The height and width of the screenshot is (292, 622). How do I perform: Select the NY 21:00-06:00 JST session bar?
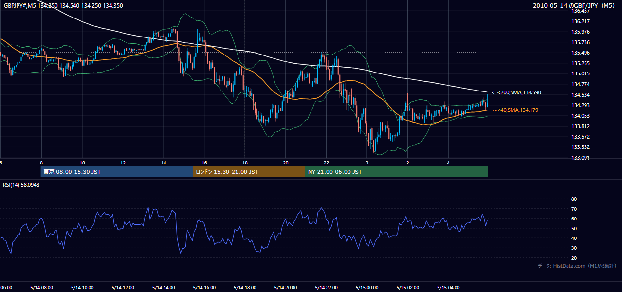point(397,172)
